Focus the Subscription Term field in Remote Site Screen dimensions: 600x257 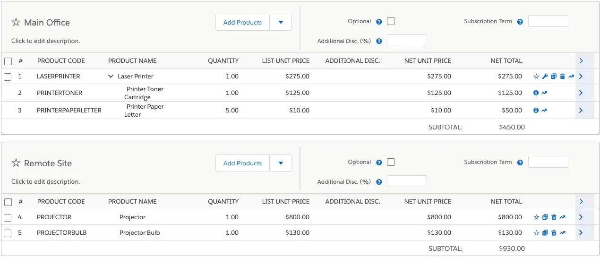548,162
